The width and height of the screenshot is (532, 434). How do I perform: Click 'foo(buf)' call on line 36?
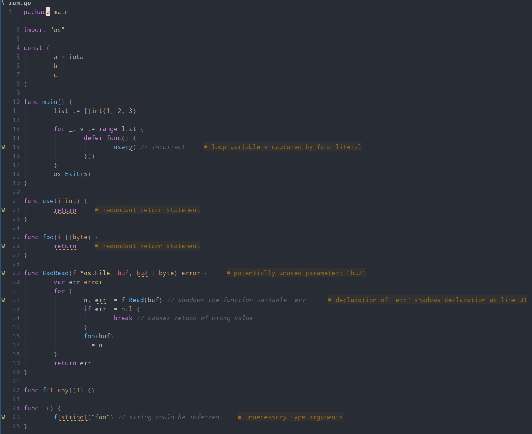(99, 336)
